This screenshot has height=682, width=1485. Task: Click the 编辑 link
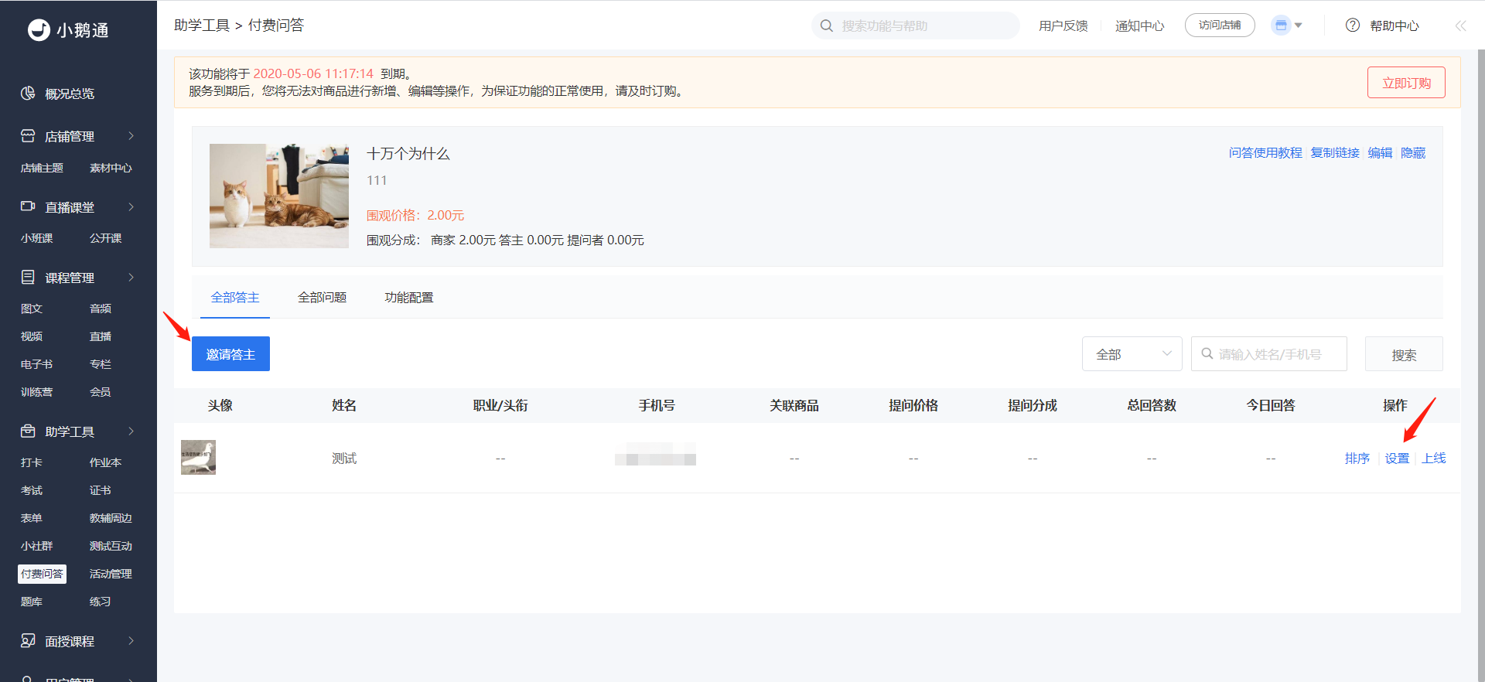tap(1380, 152)
